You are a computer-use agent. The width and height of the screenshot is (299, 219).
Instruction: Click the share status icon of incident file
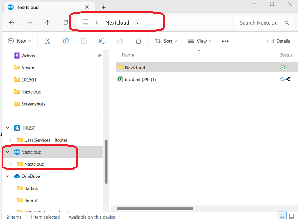click(288, 79)
